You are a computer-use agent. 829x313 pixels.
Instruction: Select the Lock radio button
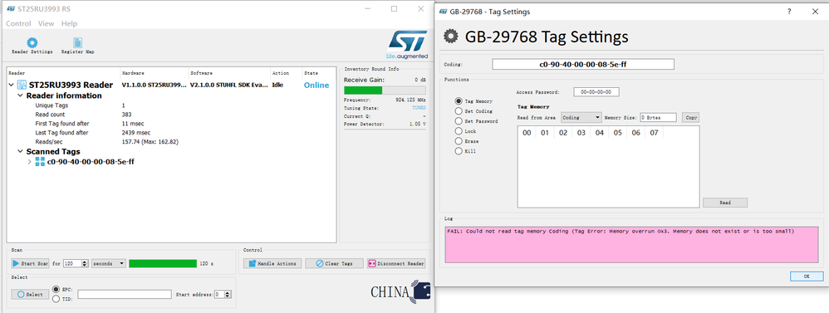pos(459,131)
